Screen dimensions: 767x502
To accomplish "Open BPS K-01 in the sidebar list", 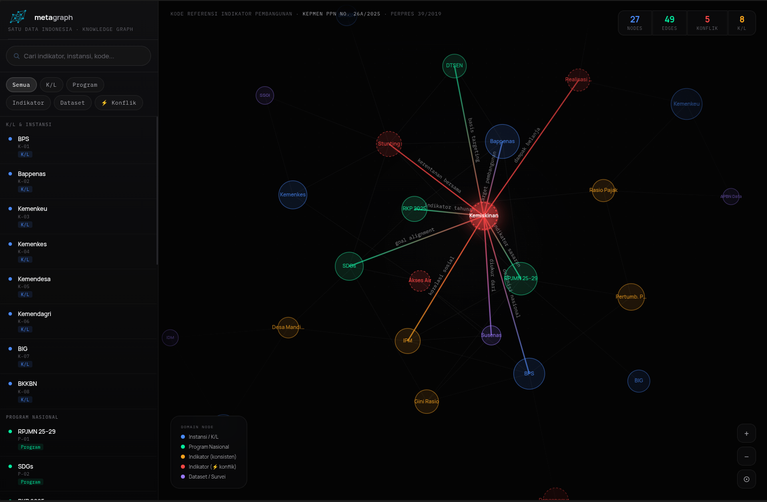I will coord(78,147).
